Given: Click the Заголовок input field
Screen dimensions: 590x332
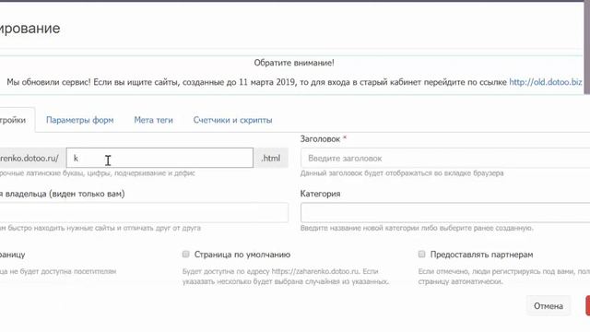Looking at the screenshot, I should tap(445, 158).
